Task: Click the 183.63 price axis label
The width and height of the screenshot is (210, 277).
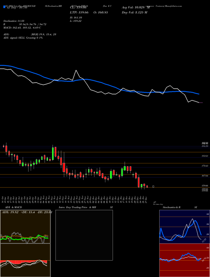Action: click(205, 156)
